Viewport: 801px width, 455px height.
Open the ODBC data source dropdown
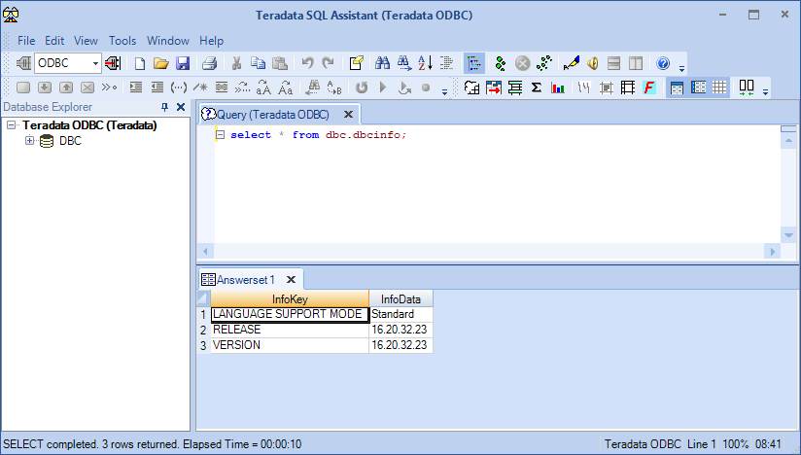[95, 63]
